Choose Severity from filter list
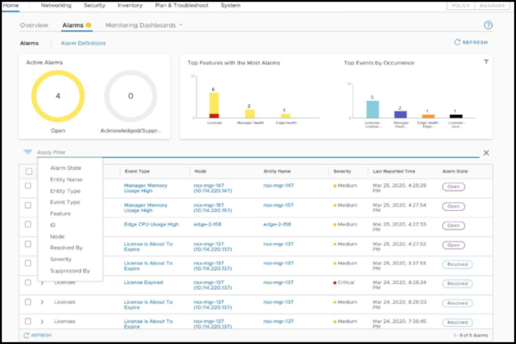Viewport: 516px width, 344px height. (60, 259)
